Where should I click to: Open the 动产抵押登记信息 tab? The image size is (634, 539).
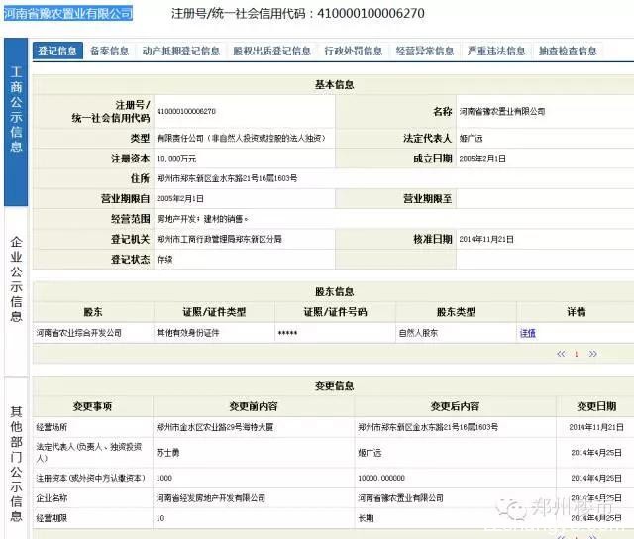[x=181, y=51]
